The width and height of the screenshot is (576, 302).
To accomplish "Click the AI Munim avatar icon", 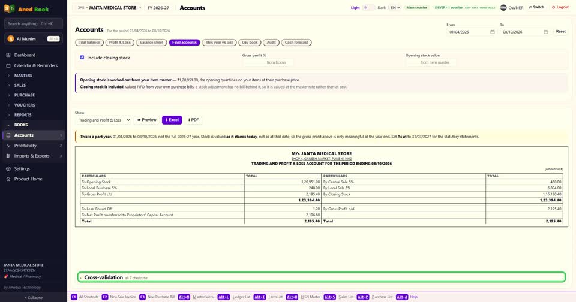I will [11, 39].
